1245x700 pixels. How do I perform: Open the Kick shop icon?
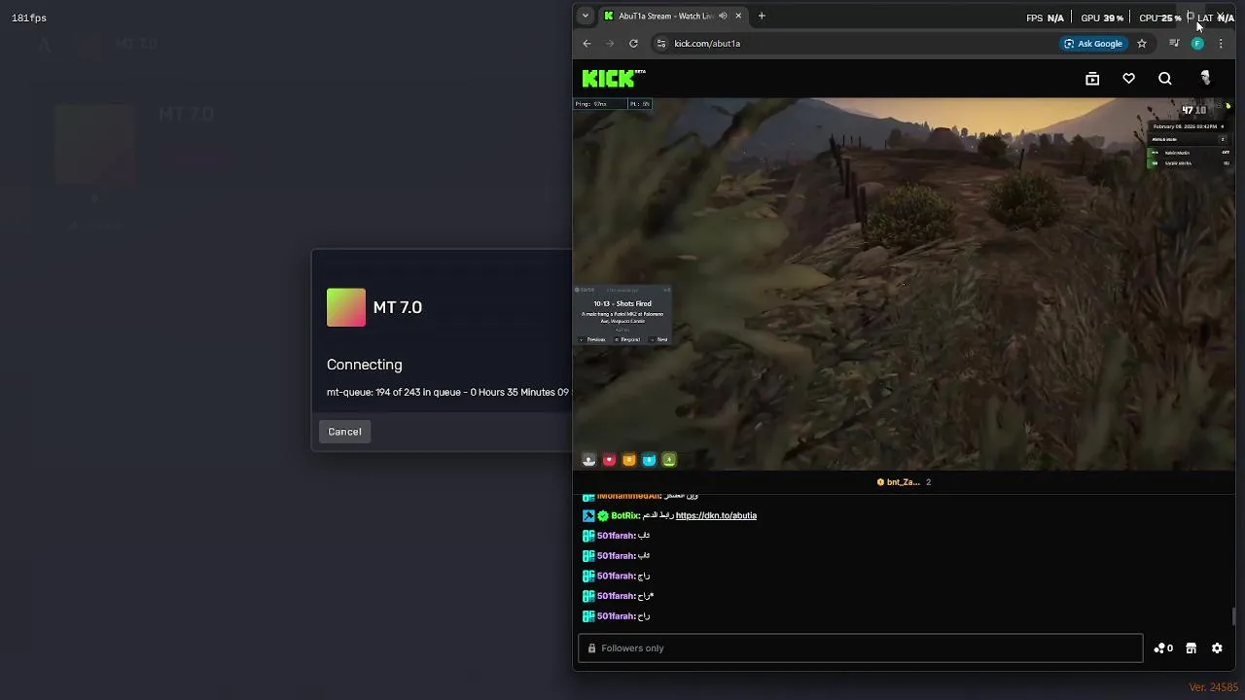coord(1191,648)
